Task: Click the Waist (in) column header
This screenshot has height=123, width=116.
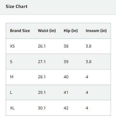Action: [x=47, y=31]
